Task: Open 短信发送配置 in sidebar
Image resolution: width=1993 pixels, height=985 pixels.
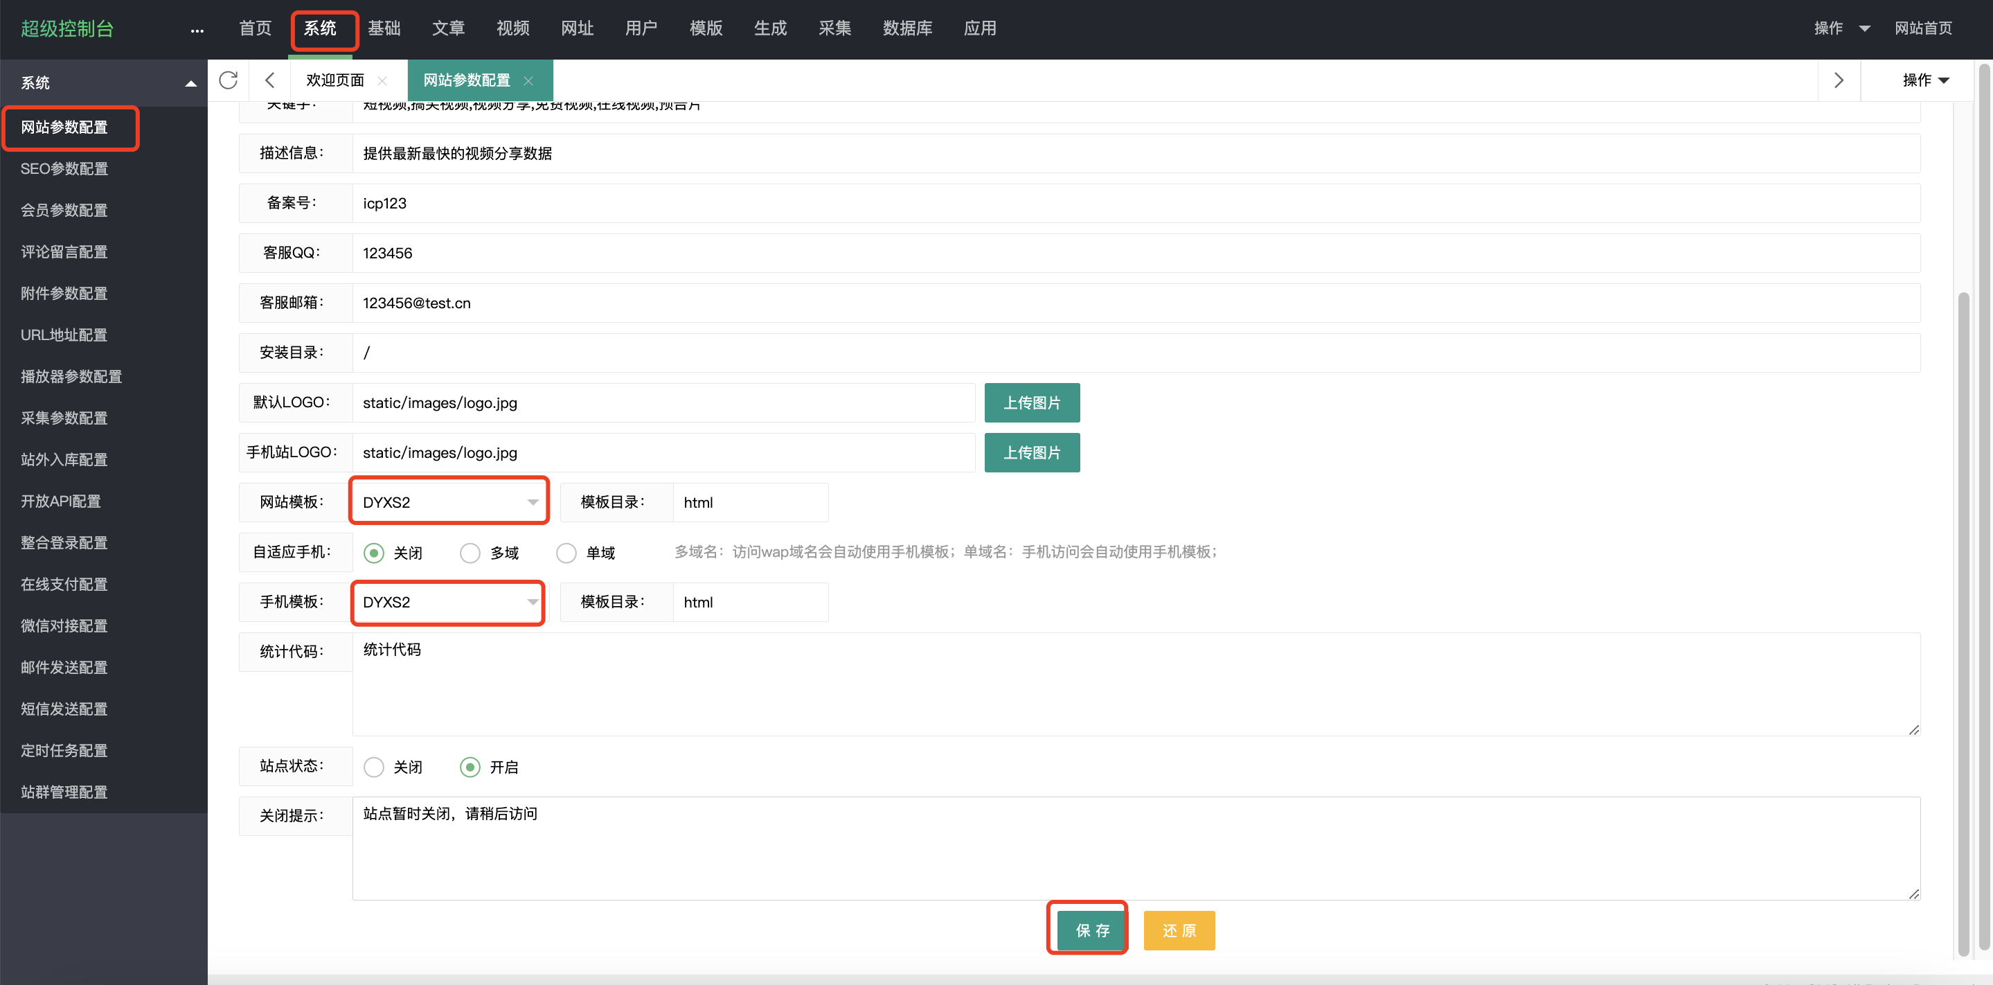Action: coord(64,709)
